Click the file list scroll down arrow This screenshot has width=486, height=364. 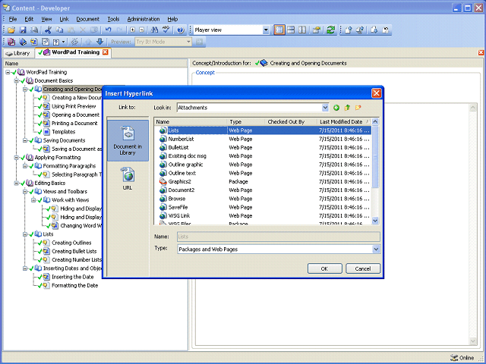pyautogui.click(x=375, y=221)
